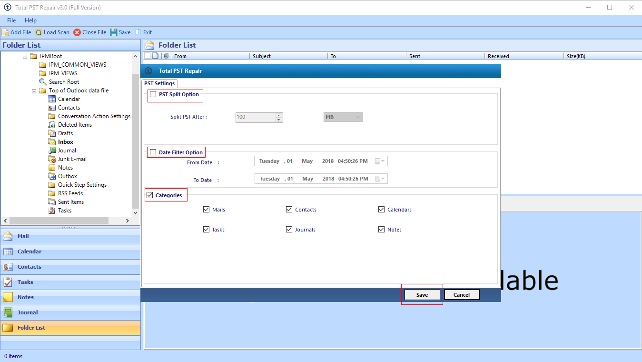Select the RSS Feeds folder icon
Image resolution: width=642 pixels, height=362 pixels.
coord(52,193)
